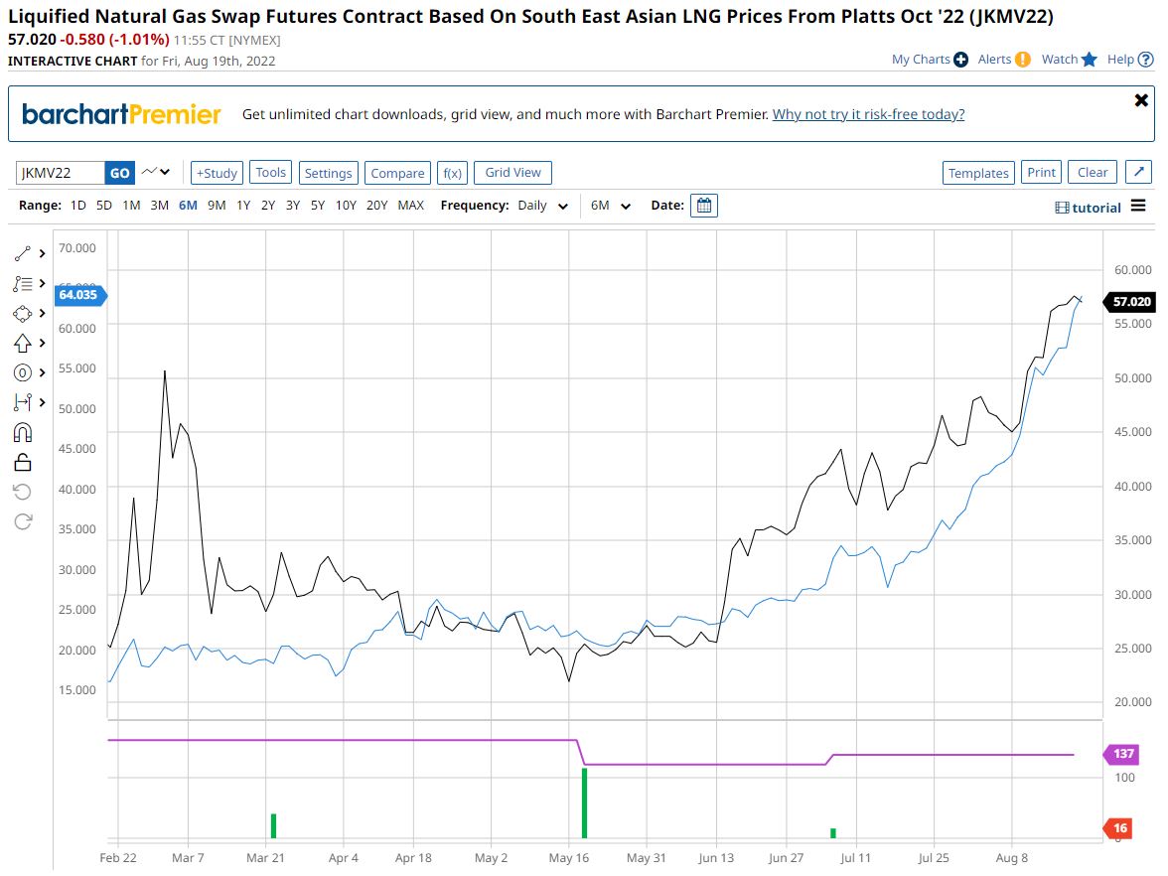This screenshot has height=876, width=1168.
Task: Click the JKMV22 symbol input field
Action: click(60, 173)
